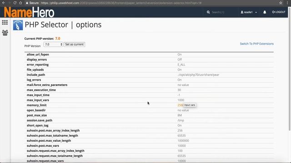291x163 pixels.
Task: Edit max_input_time value -1
Action: tap(179, 95)
